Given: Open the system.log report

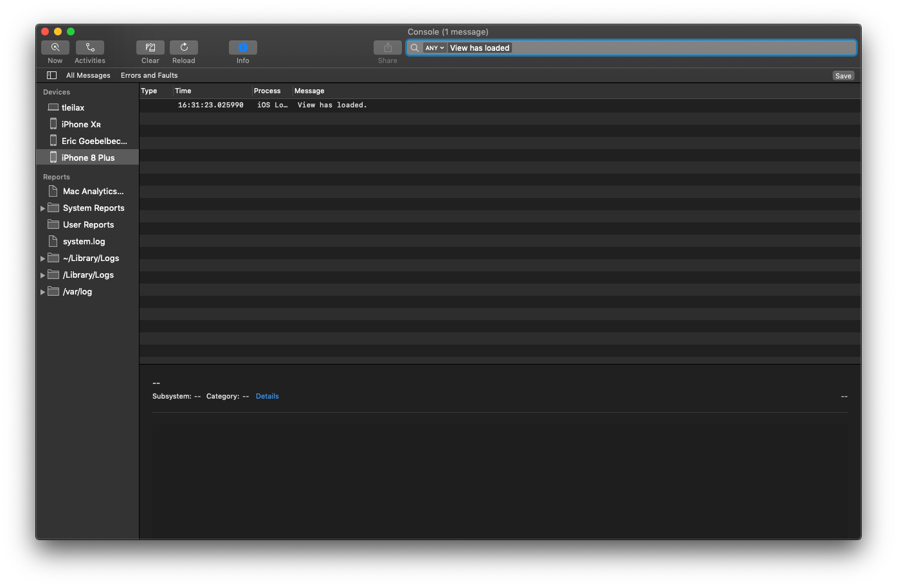Looking at the screenshot, I should [84, 242].
